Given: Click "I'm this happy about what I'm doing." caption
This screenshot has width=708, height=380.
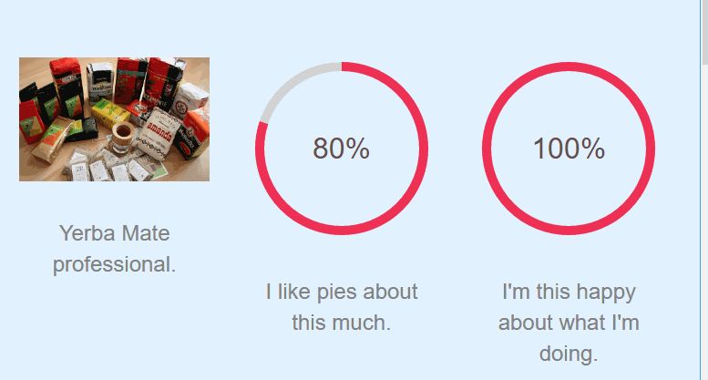Looking at the screenshot, I should (x=569, y=323).
